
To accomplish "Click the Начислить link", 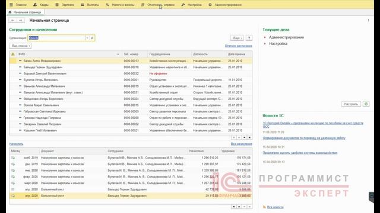I will click(x=16, y=144).
